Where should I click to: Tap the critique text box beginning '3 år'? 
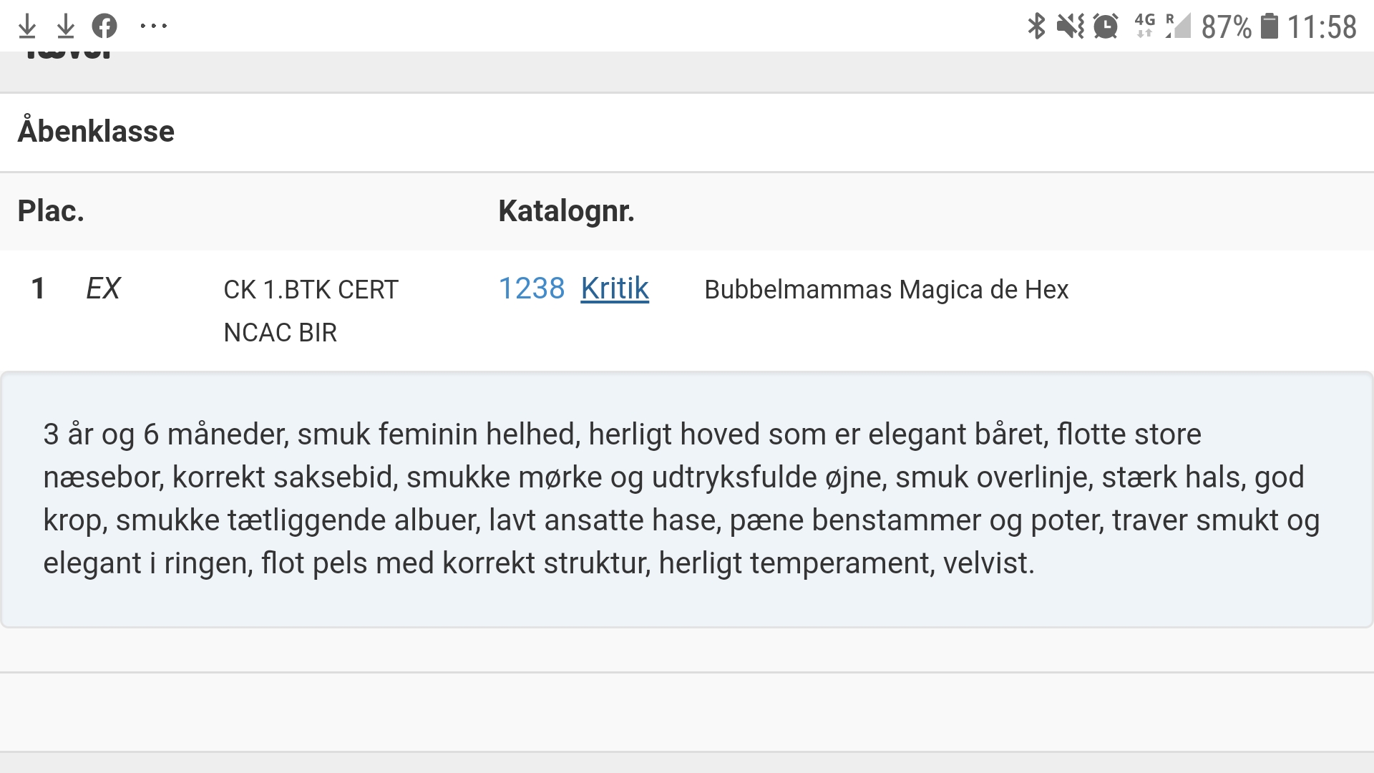click(687, 500)
